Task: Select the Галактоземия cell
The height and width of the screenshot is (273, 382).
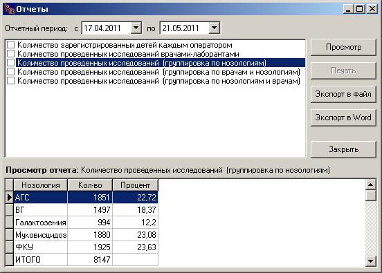Action: pyautogui.click(x=40, y=223)
